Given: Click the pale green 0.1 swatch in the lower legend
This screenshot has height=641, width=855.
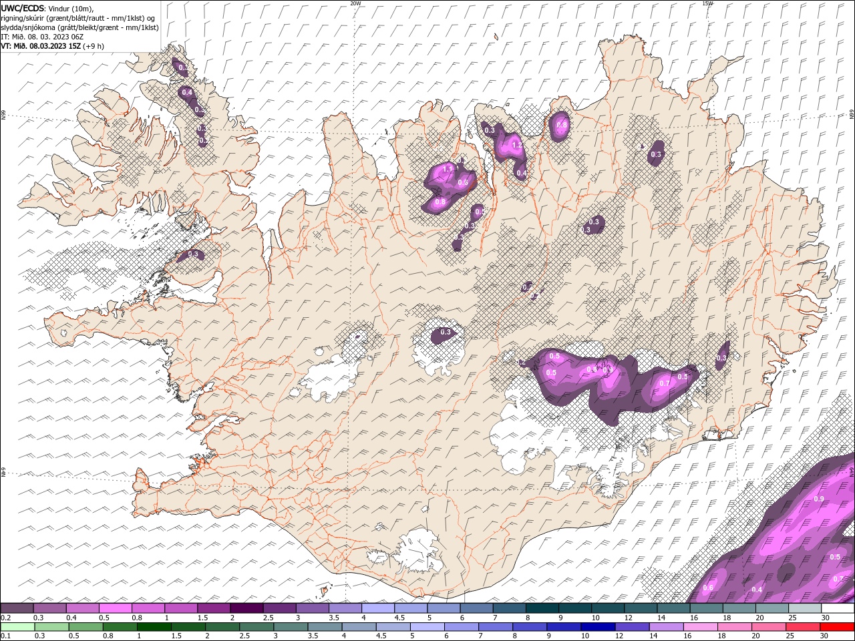Looking at the screenshot, I should [x=17, y=626].
